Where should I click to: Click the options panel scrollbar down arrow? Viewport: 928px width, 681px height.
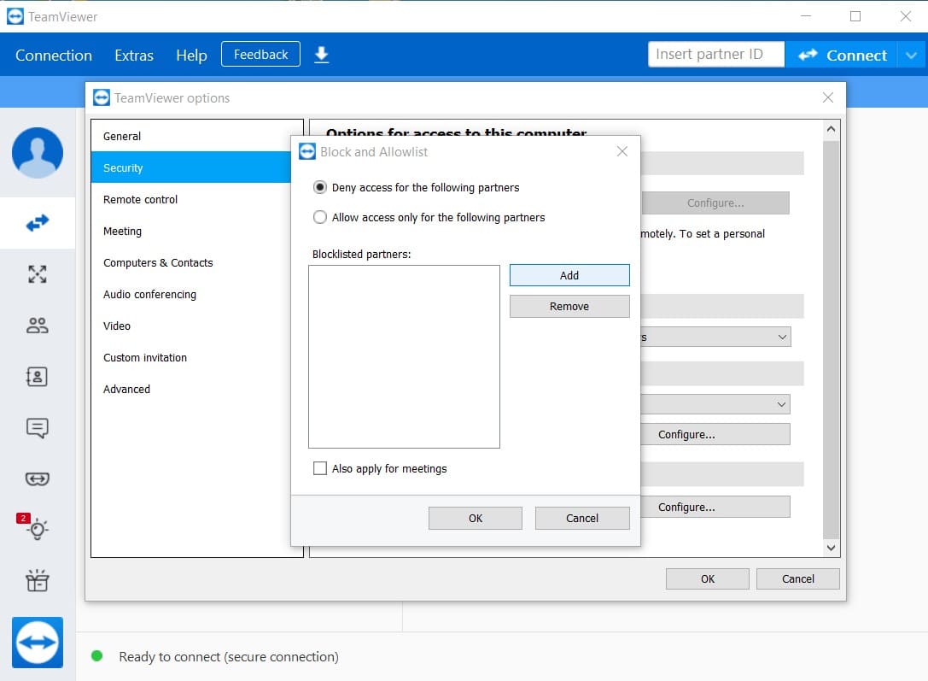coord(831,548)
